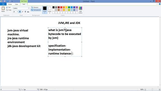161x91 pixels.
Task: Switch to the Home ribbon tab
Action: pyautogui.click(x=10, y=4)
